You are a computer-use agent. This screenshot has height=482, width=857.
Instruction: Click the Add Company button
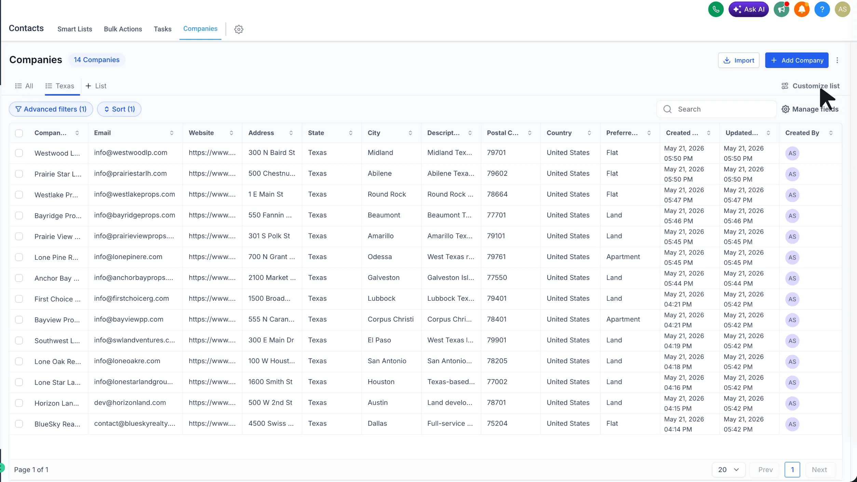(797, 60)
